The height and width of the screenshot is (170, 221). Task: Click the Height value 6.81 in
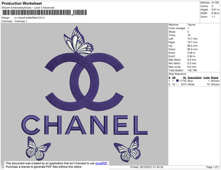click(x=215, y=10)
